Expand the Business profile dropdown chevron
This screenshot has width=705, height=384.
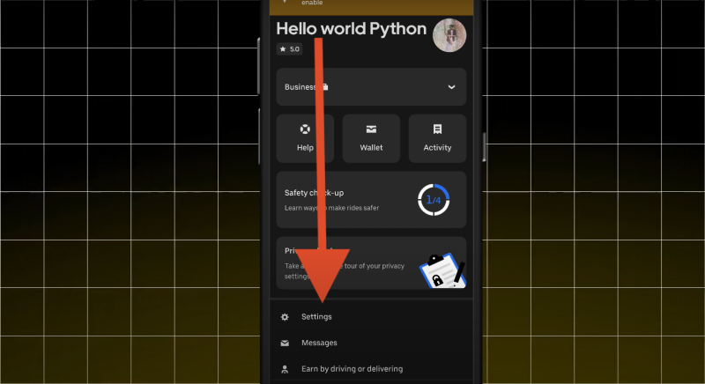[x=451, y=87]
